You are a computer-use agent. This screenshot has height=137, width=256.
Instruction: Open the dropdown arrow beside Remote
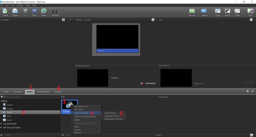[58, 12]
